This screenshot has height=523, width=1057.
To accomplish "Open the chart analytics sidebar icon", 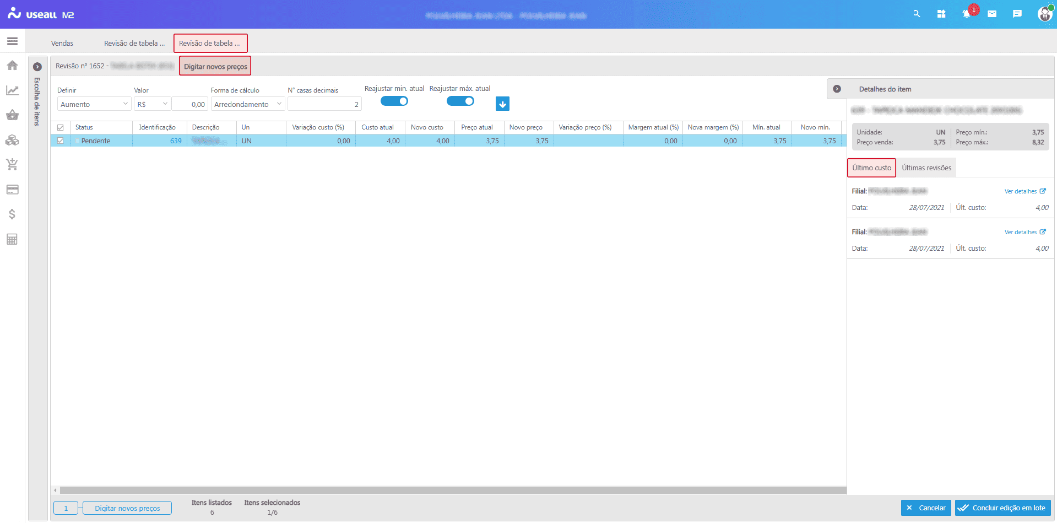I will 12,90.
